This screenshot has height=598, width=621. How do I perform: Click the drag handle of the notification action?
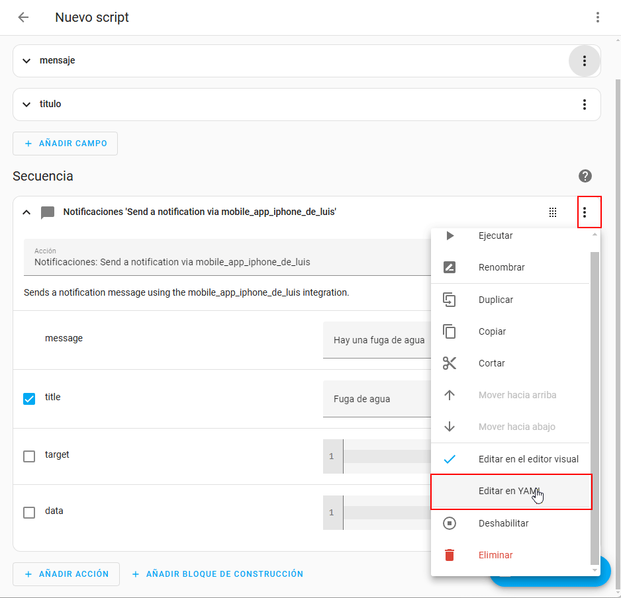553,212
